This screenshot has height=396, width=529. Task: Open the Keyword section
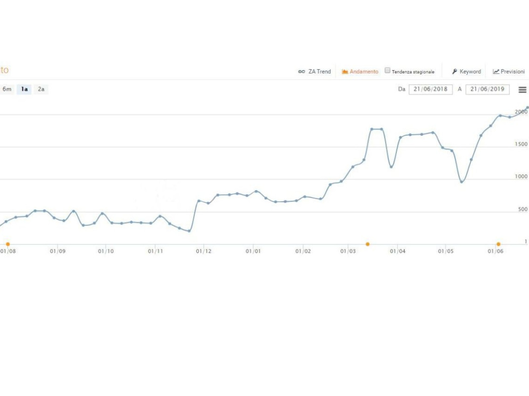tap(466, 71)
